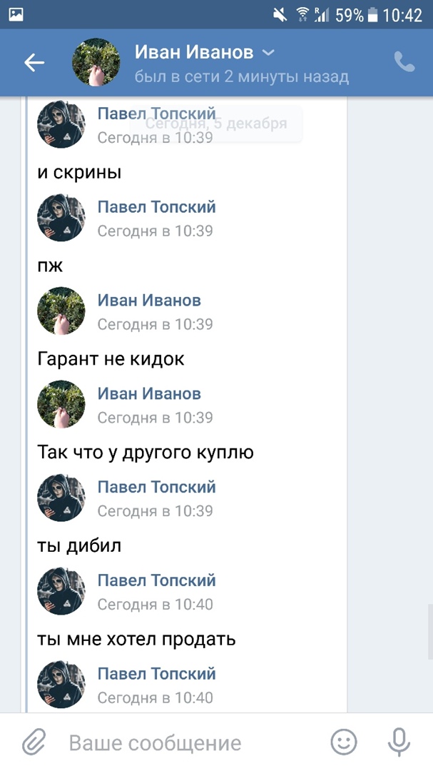Open Иван Иванов header profile picture

click(96, 63)
